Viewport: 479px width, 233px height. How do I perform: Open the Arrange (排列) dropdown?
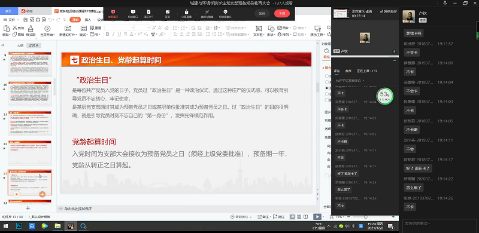pos(284,35)
